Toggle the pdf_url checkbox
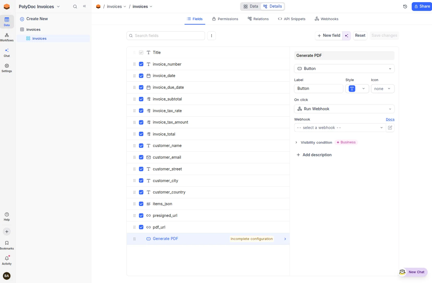432x283 pixels. 141,227
